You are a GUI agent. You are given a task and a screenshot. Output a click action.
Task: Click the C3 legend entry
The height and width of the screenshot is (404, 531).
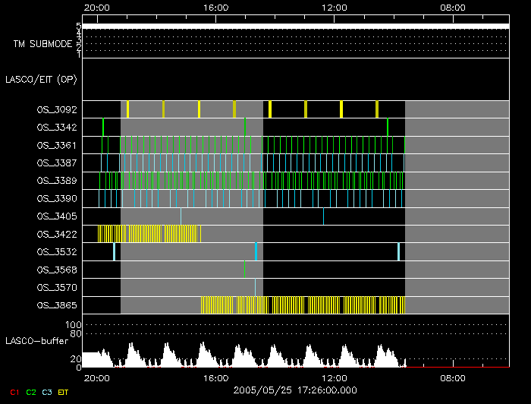pyautogui.click(x=47, y=392)
